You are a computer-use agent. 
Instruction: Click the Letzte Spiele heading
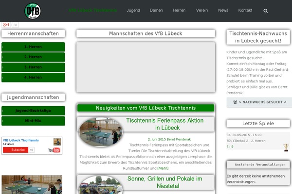[258, 124]
